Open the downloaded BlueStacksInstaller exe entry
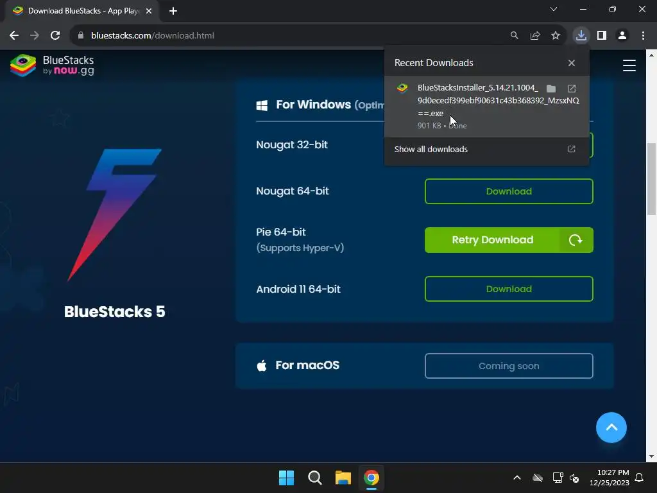Viewport: 657px width, 493px height. coord(486,107)
